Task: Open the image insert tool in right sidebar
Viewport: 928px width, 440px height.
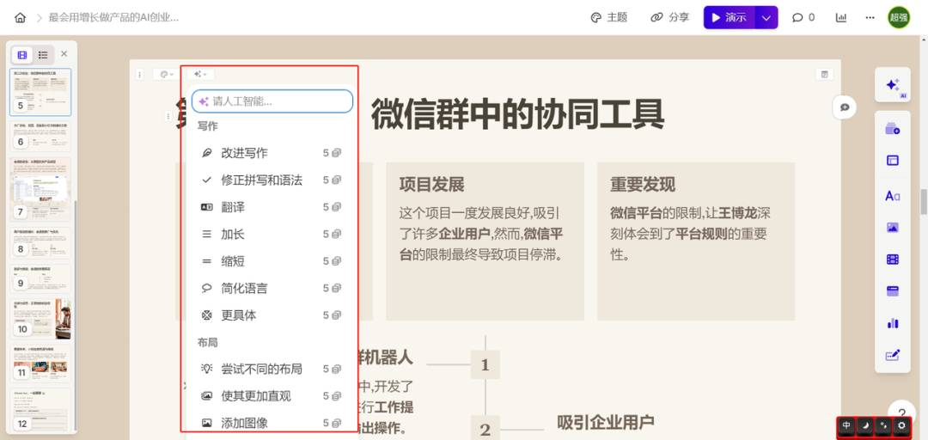Action: (x=892, y=228)
